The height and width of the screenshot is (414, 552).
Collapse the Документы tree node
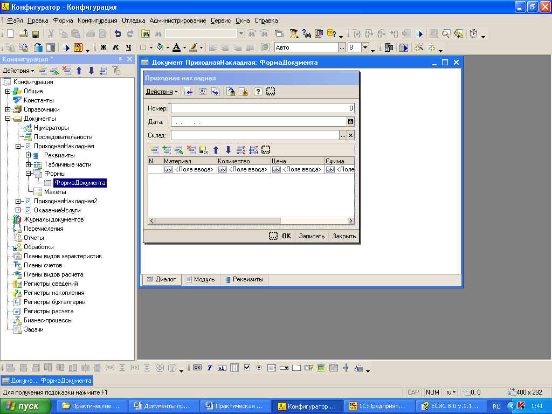pos(8,119)
